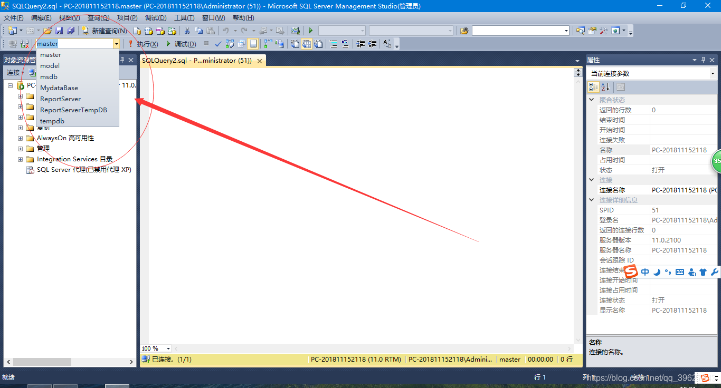Open the 编辑(E) menu
721x388 pixels.
point(41,18)
